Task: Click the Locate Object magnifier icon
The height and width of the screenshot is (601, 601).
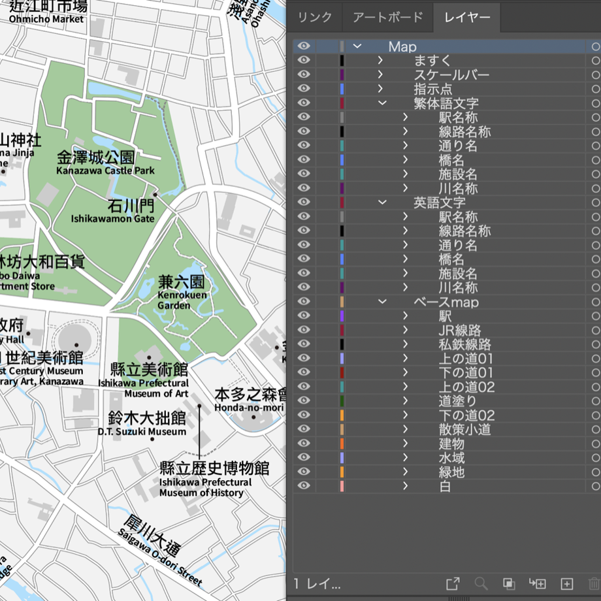Action: [x=481, y=583]
